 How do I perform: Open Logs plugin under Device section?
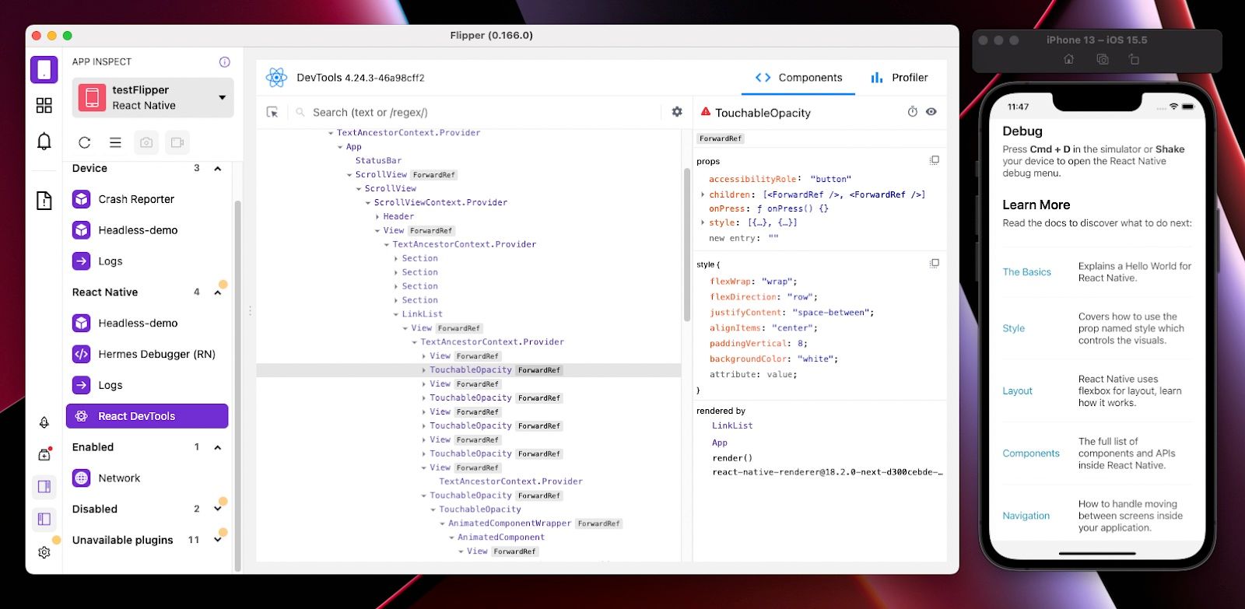147,261
